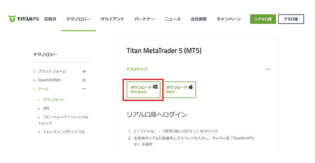The height and width of the screenshot is (163, 315).
Task: Download MT5 for Windows
Action: (x=144, y=90)
